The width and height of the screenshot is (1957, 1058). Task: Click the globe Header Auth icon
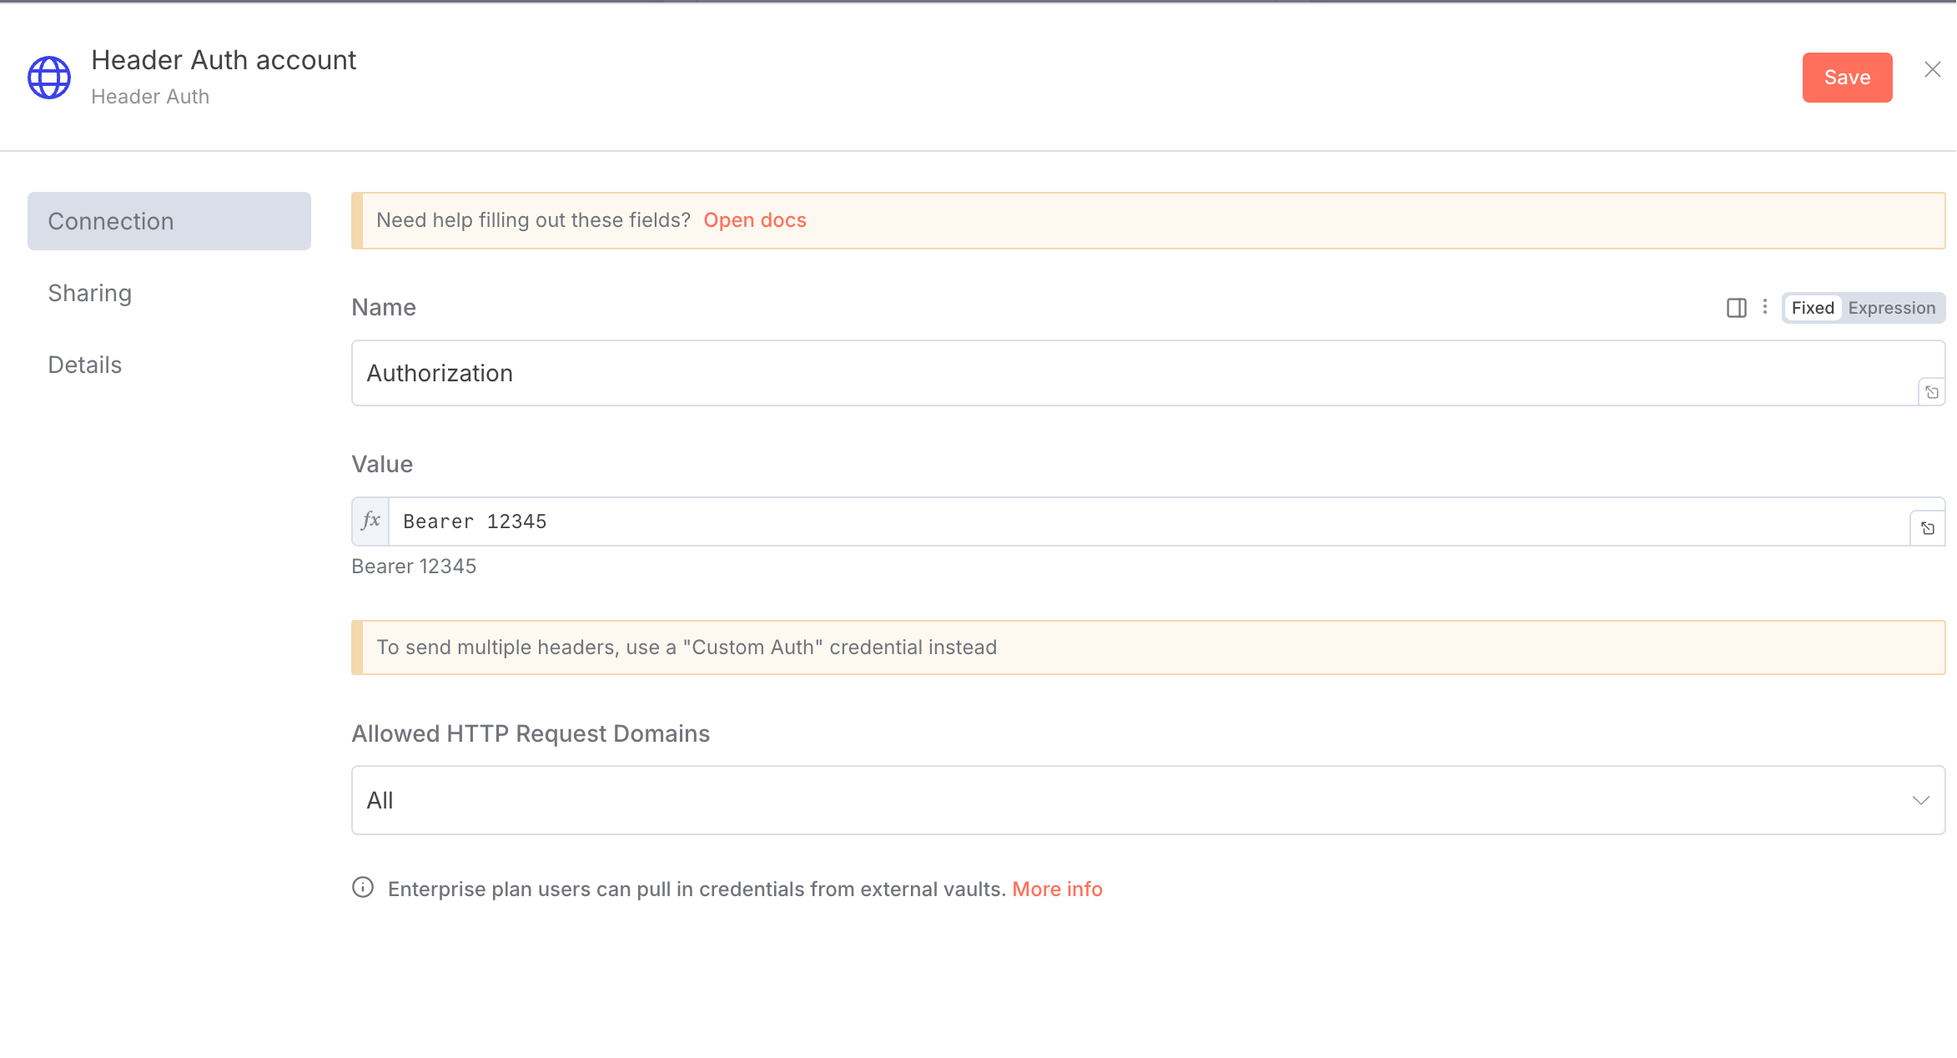(x=49, y=78)
